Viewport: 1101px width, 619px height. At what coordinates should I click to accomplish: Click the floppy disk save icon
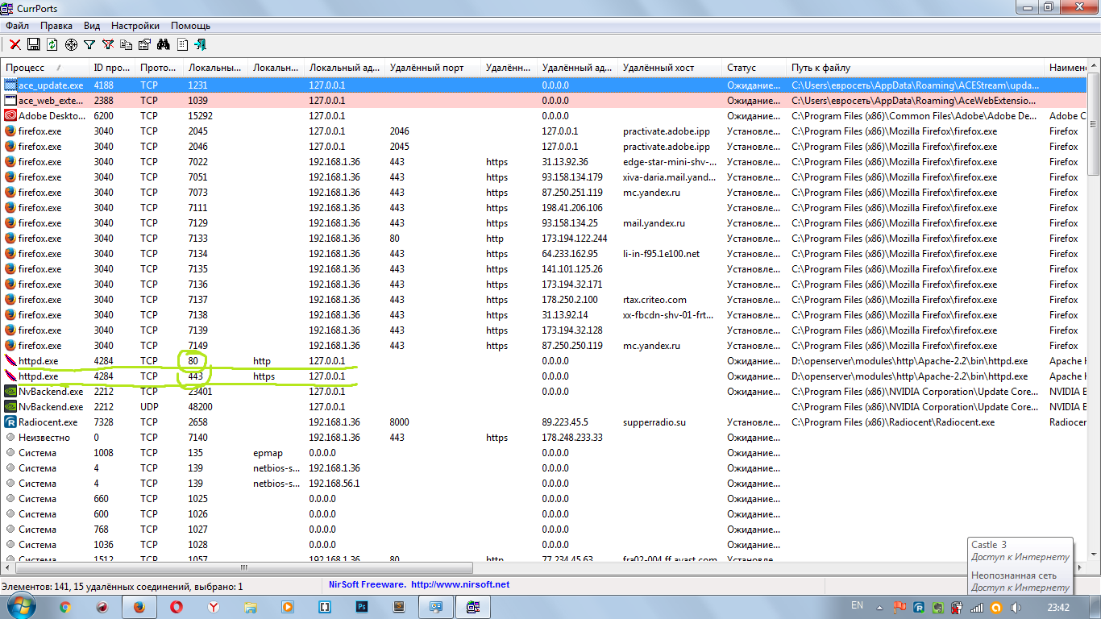(34, 44)
